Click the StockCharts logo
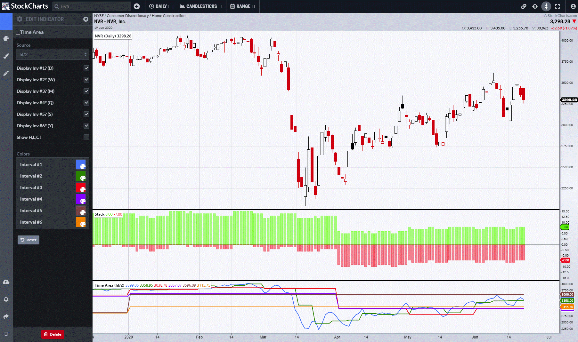578x342 pixels. [x=25, y=6]
